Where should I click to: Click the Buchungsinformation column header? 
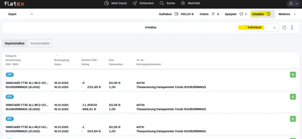point(149,64)
